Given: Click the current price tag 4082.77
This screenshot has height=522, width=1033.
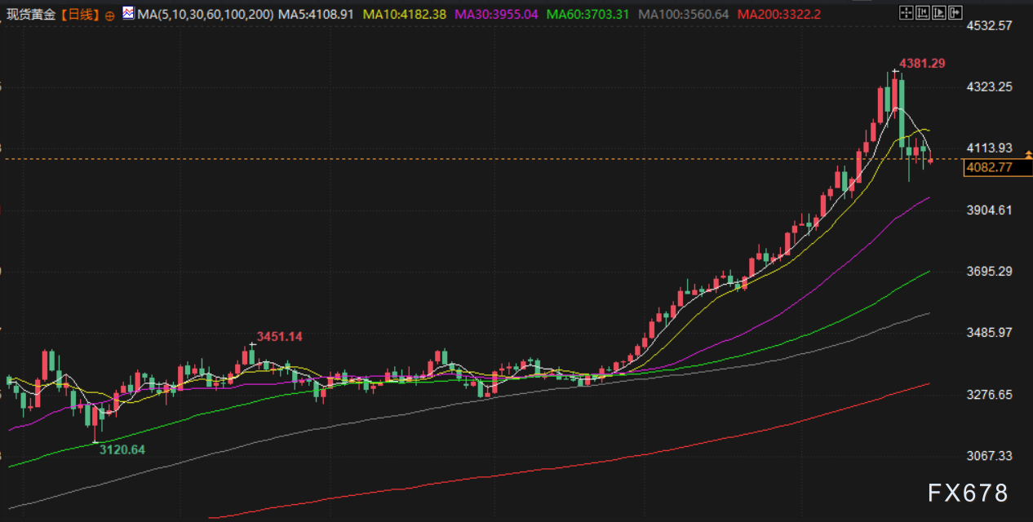Looking at the screenshot, I should pos(988,168).
